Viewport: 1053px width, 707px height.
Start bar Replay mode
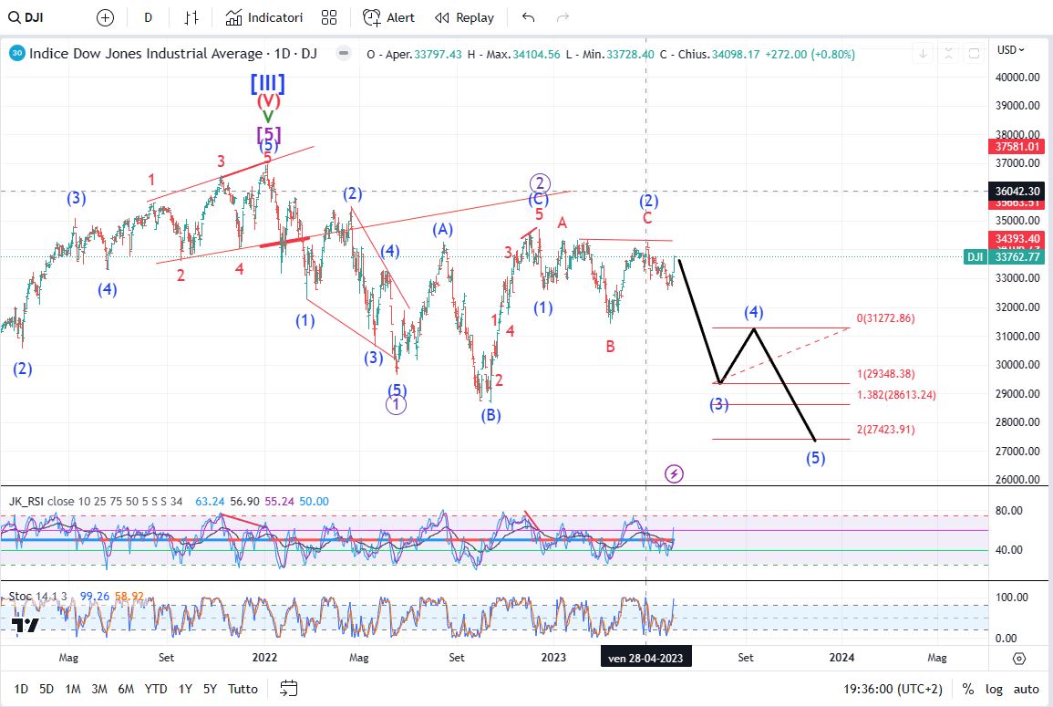coord(464,17)
